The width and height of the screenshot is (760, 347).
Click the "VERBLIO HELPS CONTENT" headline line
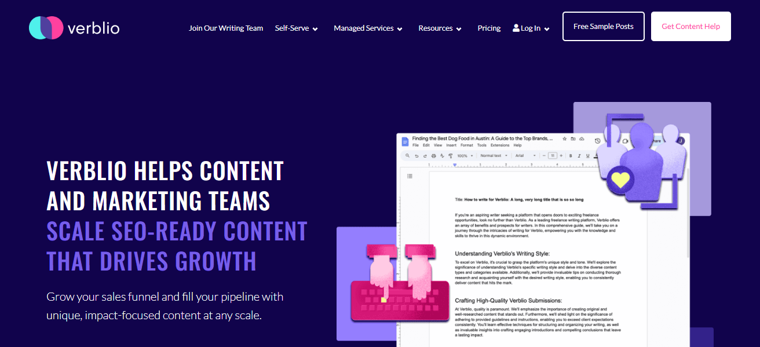click(165, 171)
